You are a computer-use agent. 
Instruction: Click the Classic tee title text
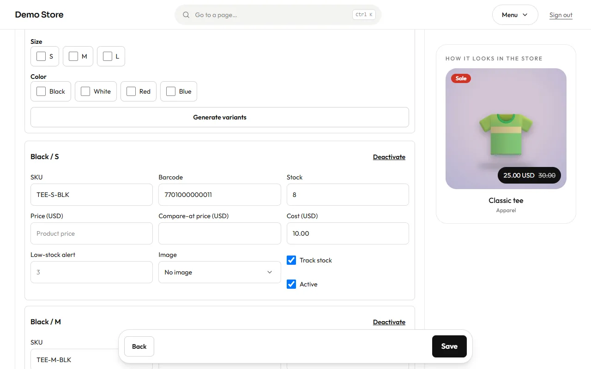[x=506, y=201]
